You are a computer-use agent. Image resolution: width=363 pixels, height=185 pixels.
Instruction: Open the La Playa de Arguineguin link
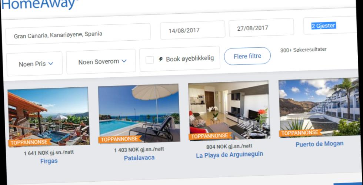tap(229, 155)
